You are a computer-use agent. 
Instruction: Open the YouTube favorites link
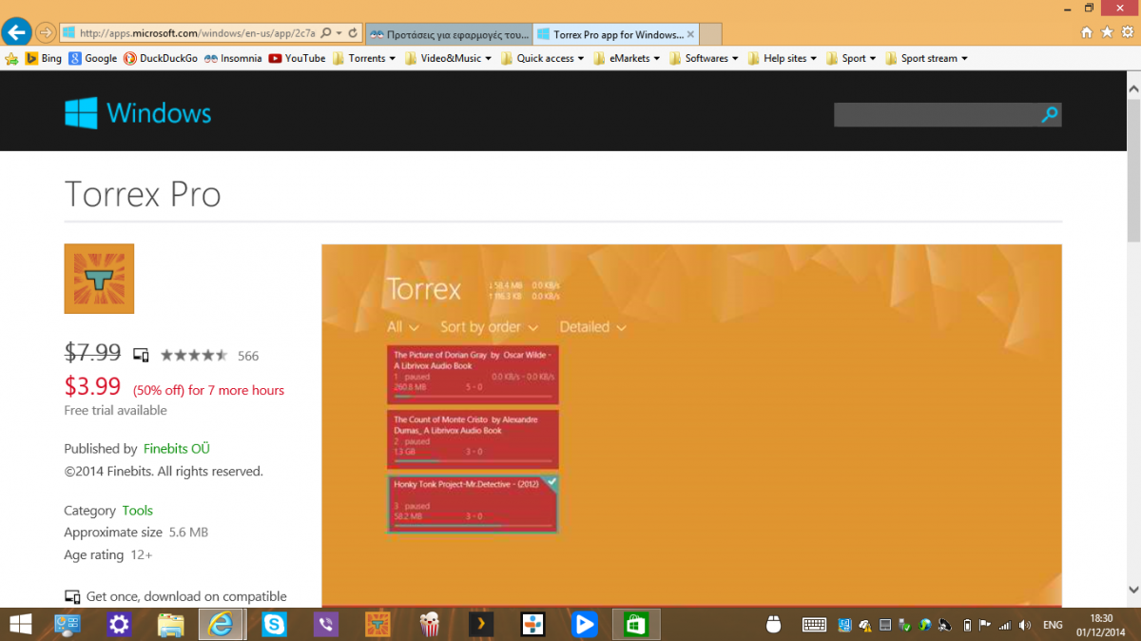click(297, 58)
